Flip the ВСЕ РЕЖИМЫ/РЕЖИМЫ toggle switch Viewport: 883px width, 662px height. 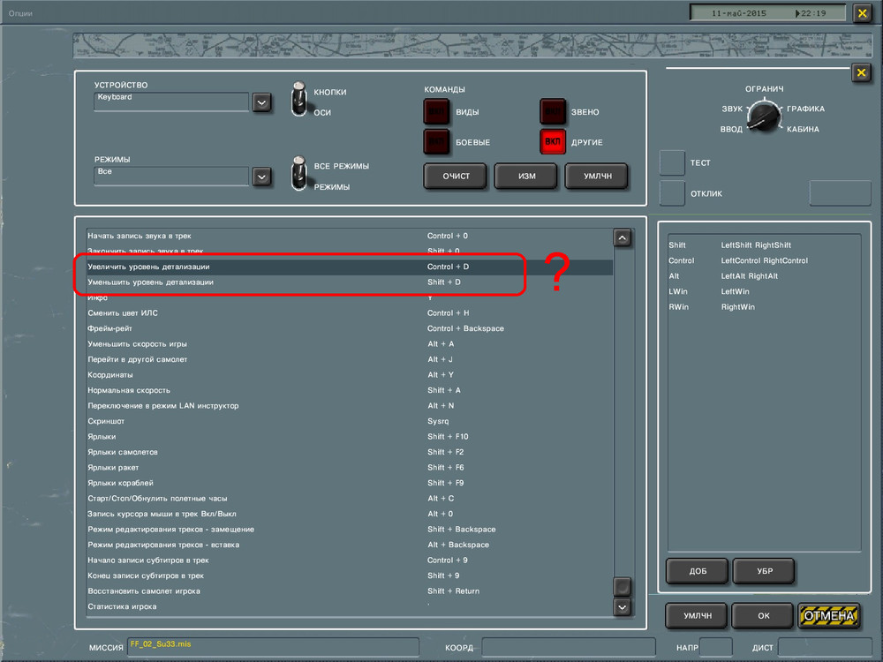click(x=299, y=174)
